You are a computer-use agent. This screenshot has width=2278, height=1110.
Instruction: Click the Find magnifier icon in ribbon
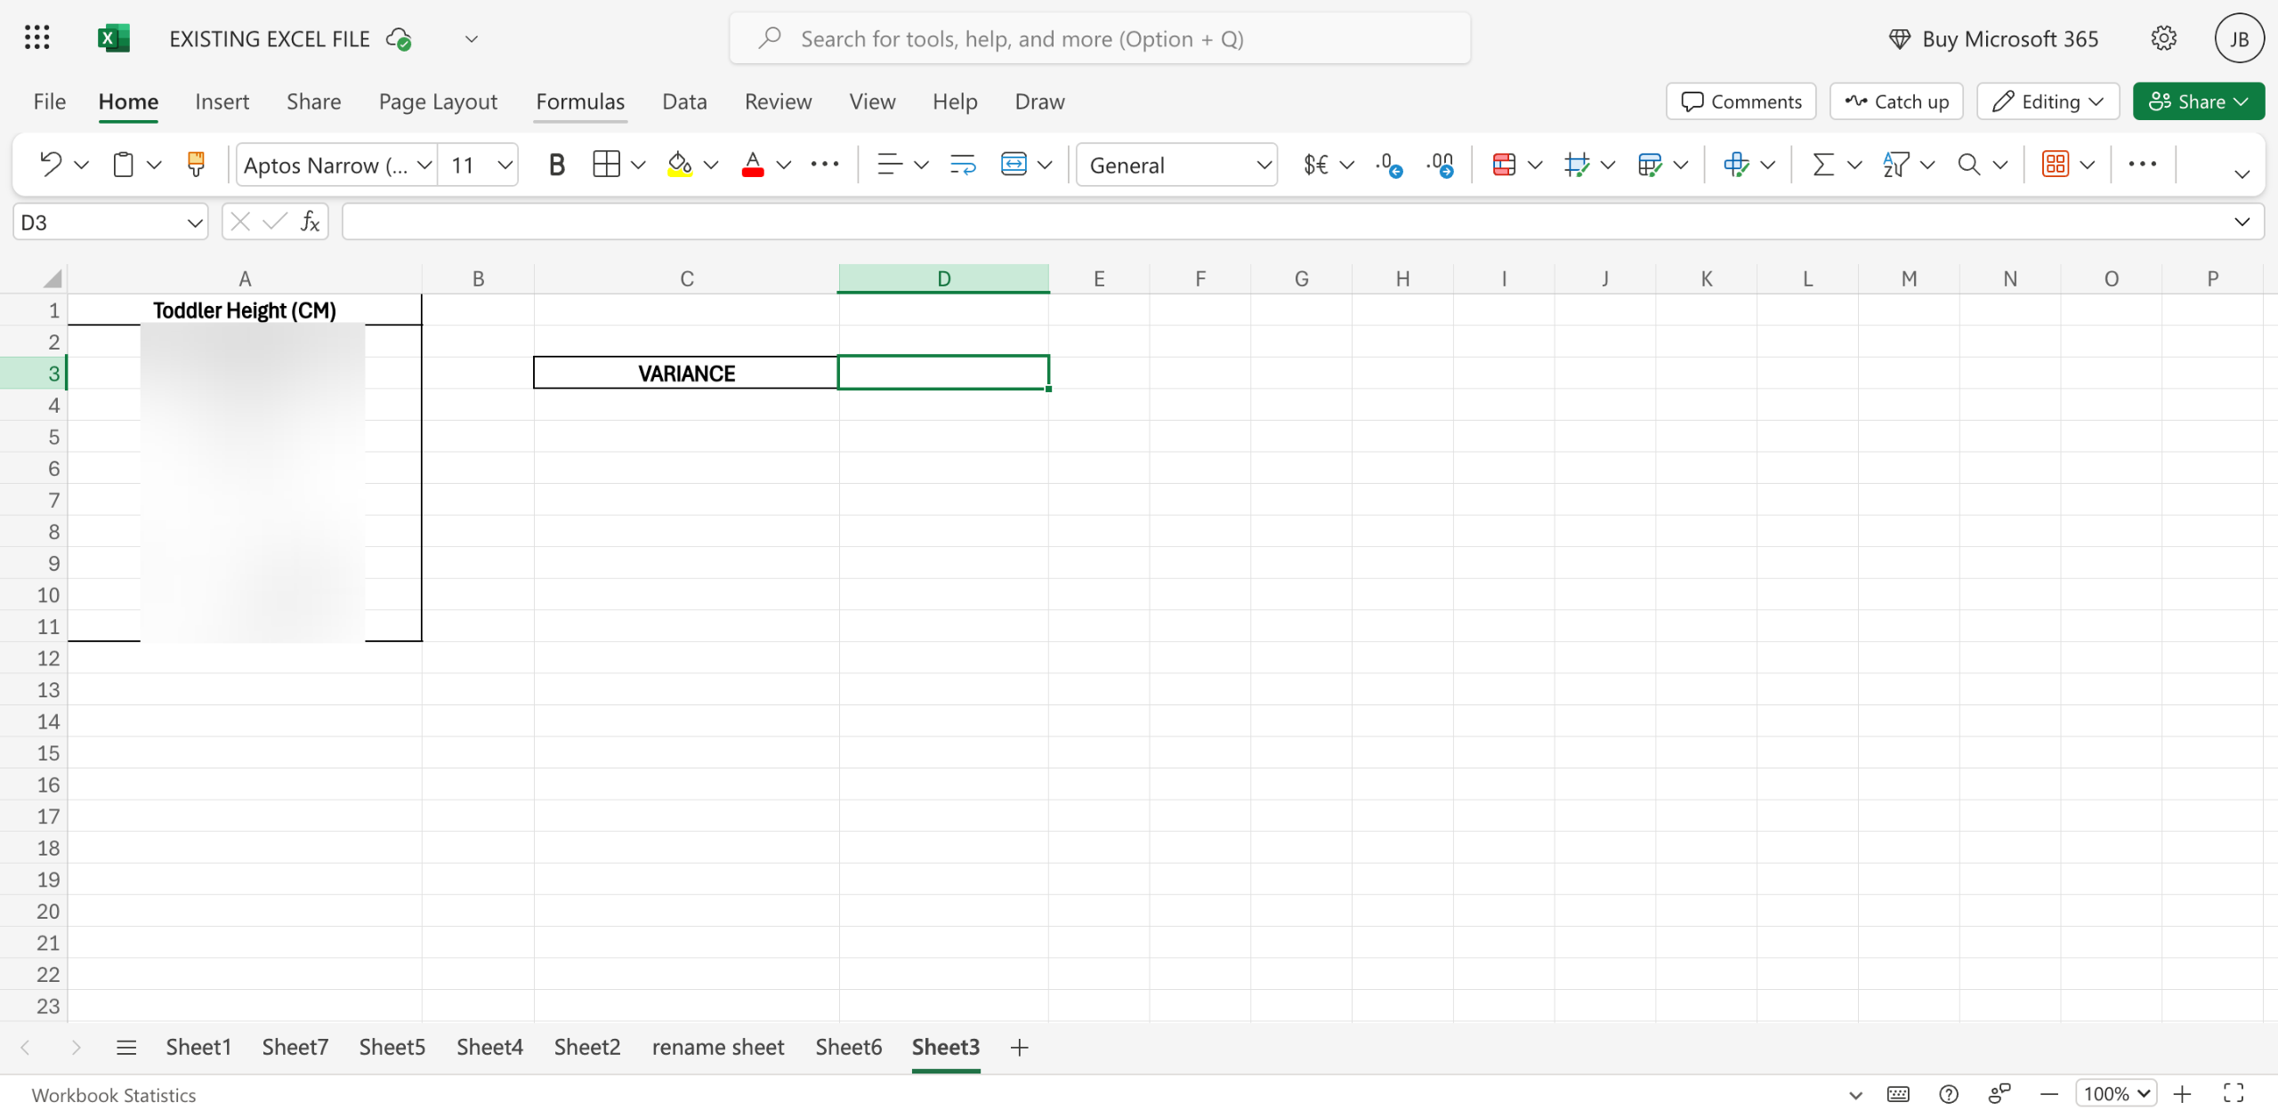pos(1968,165)
